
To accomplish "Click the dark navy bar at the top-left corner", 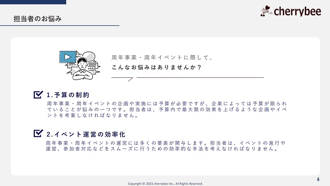I will [33, 2].
